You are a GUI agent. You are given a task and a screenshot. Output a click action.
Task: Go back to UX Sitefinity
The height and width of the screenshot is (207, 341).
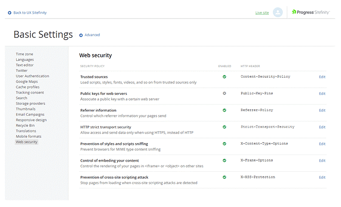(x=28, y=12)
